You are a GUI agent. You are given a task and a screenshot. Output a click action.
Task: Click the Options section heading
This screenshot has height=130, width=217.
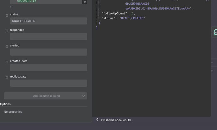tap(5, 104)
